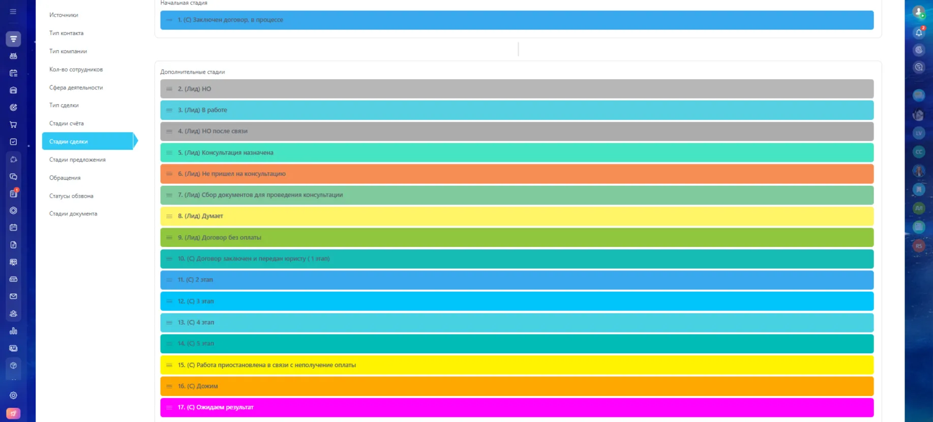
Task: Open the bar chart analytics icon
Action: pos(13,331)
